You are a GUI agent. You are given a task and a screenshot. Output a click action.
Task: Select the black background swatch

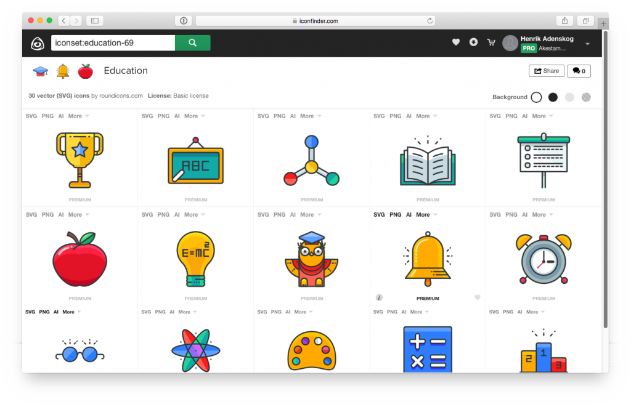coord(553,97)
